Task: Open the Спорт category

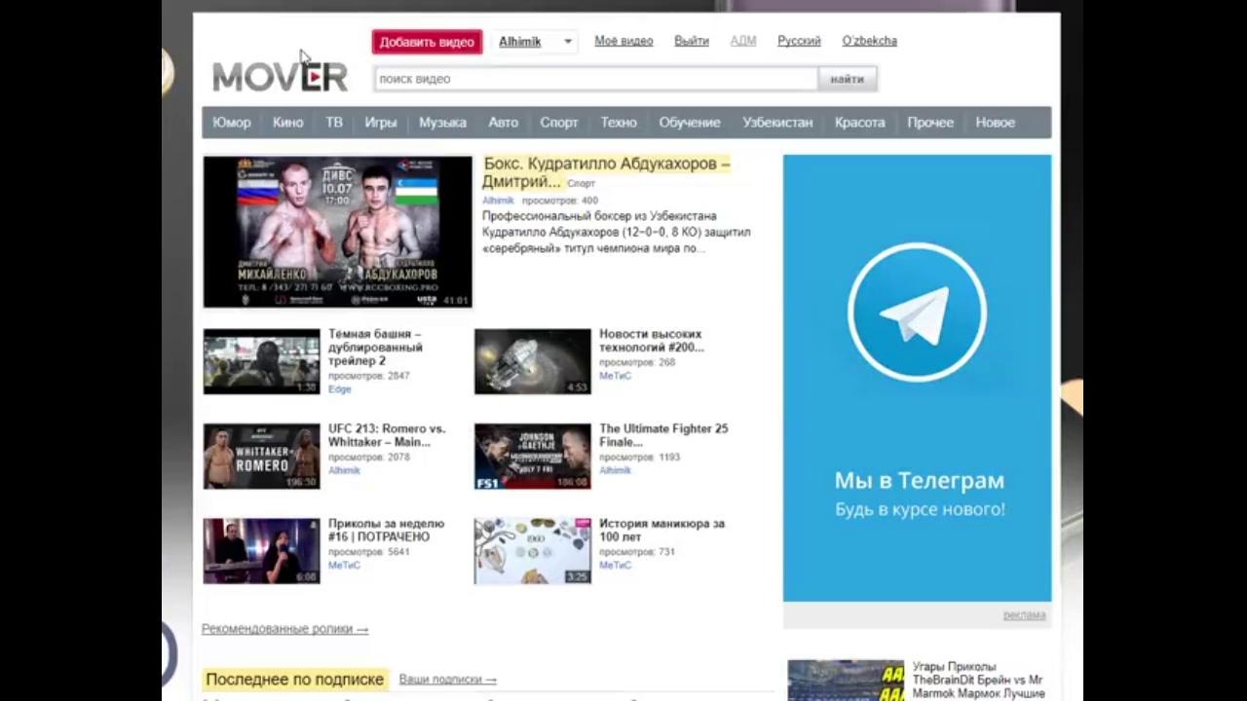Action: point(559,123)
